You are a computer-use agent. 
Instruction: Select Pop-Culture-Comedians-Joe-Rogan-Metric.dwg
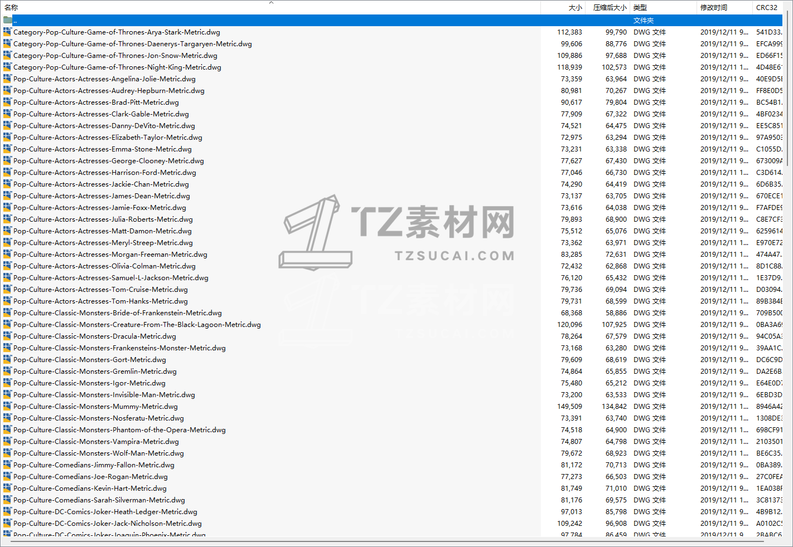[90, 477]
